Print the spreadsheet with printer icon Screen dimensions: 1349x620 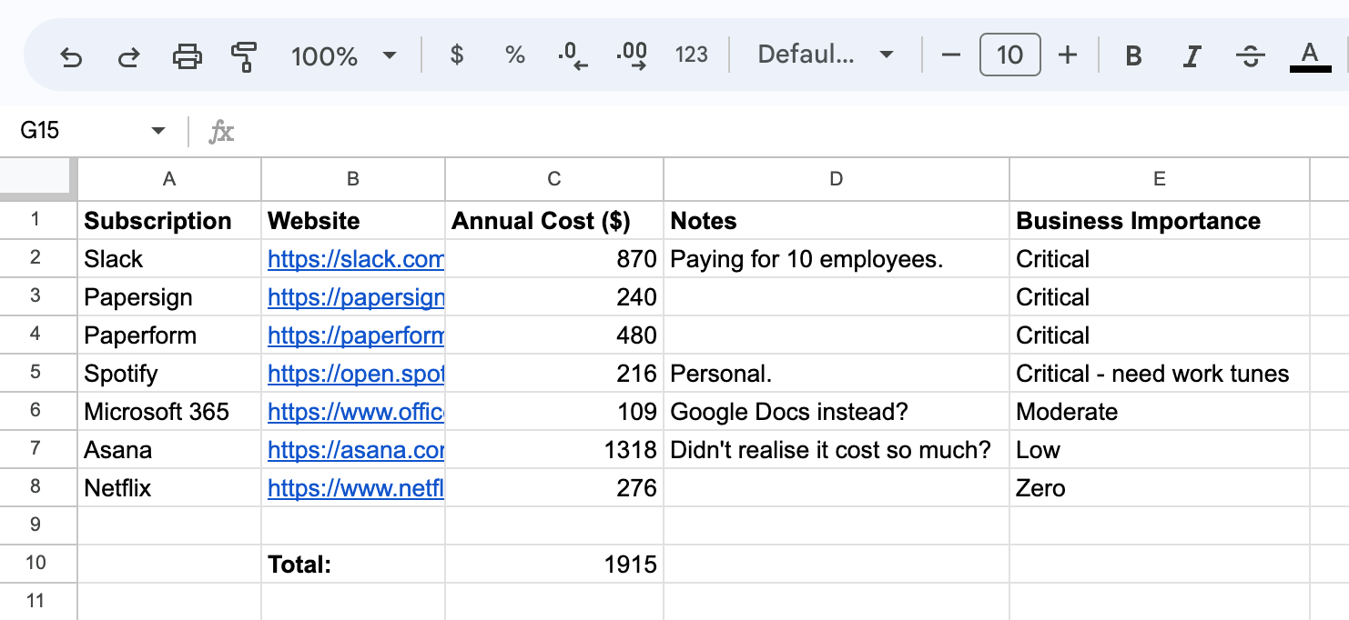click(x=187, y=56)
